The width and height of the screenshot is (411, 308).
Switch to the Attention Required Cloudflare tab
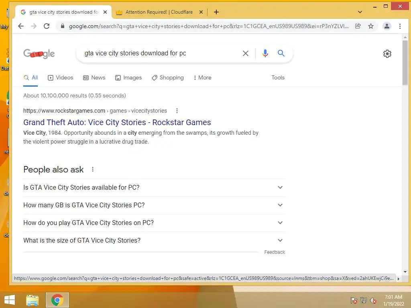[159, 12]
